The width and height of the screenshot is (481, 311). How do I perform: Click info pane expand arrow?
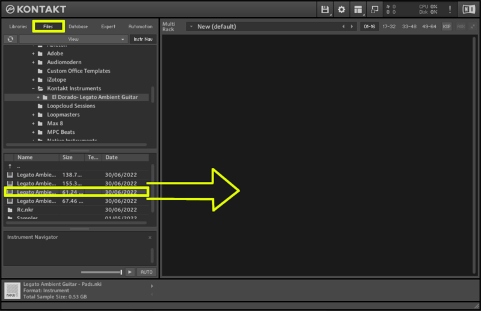pos(152,286)
